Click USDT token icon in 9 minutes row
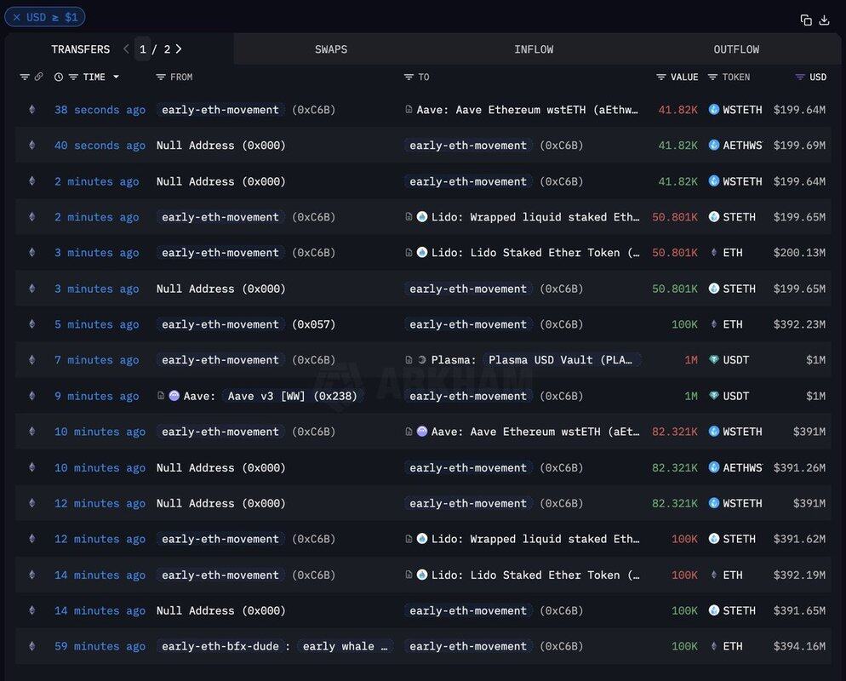This screenshot has height=681, width=846. click(x=714, y=396)
